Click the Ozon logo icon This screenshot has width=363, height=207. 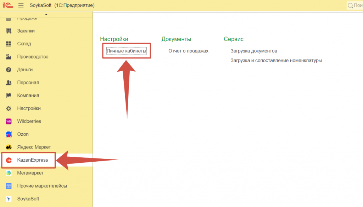pyautogui.click(x=9, y=134)
